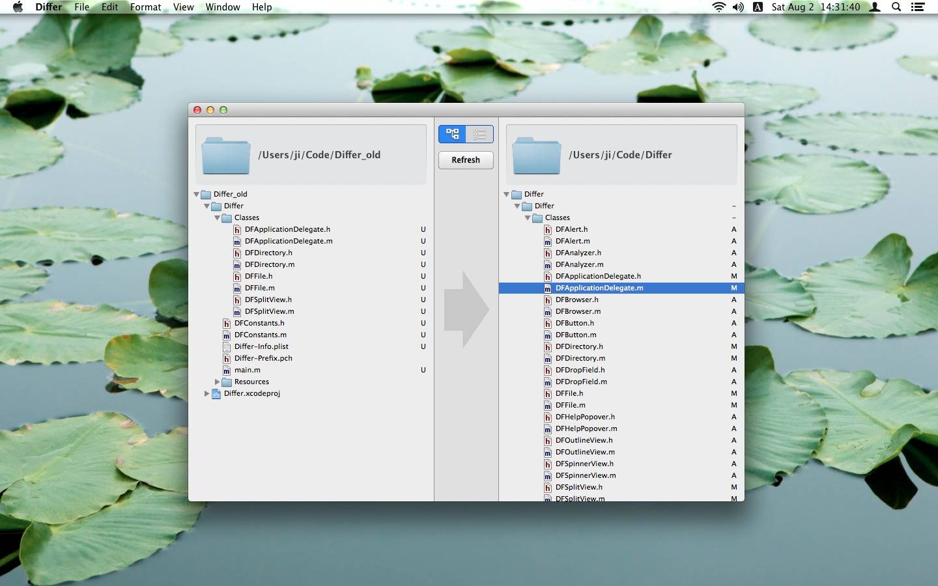Open the Window menu

223,7
